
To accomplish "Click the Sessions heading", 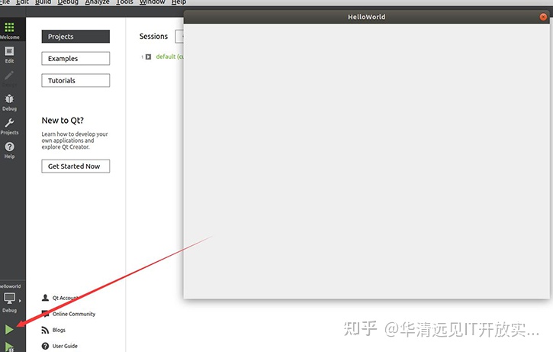I will (x=153, y=36).
